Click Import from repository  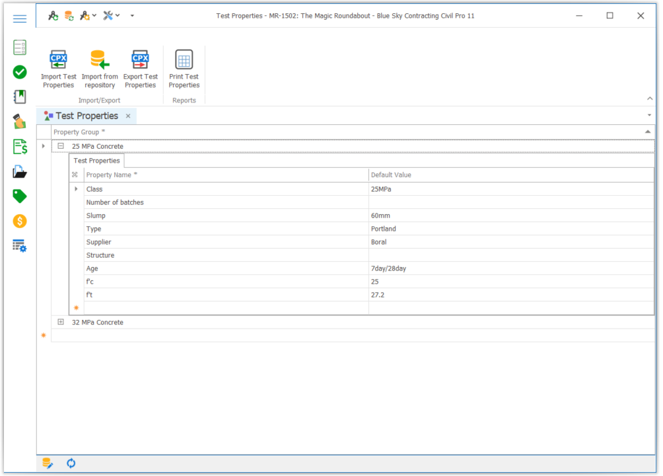pyautogui.click(x=100, y=69)
